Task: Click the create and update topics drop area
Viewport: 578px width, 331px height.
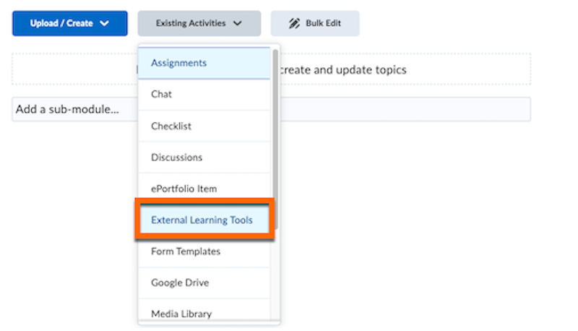Action: click(272, 69)
